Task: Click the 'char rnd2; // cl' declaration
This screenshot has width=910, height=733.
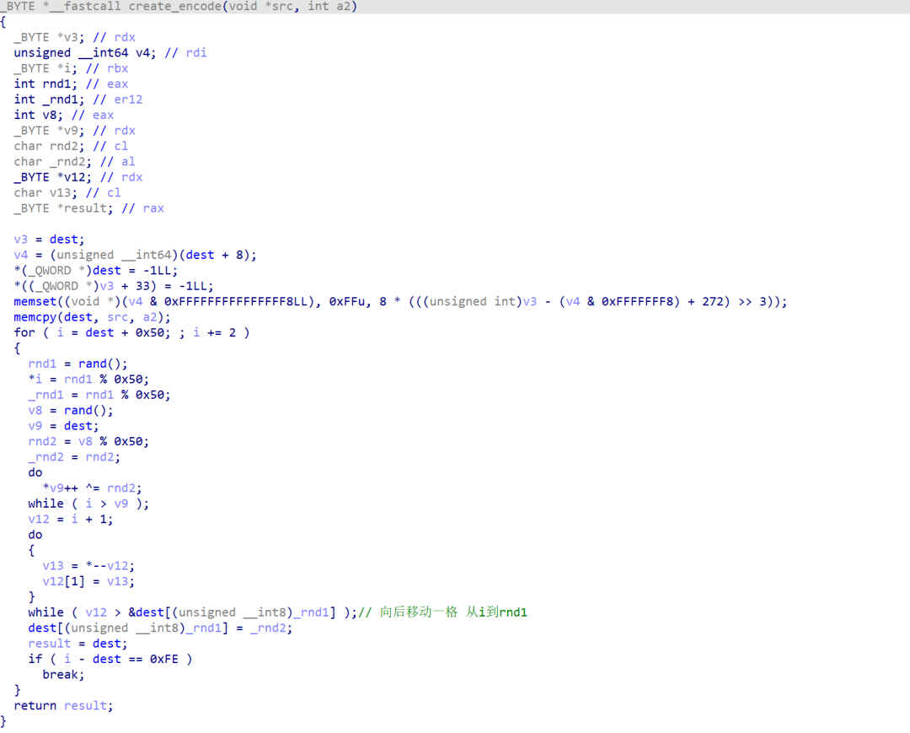Action: [x=71, y=146]
